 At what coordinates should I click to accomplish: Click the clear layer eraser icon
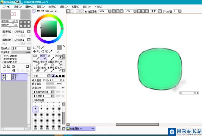point(13,70)
